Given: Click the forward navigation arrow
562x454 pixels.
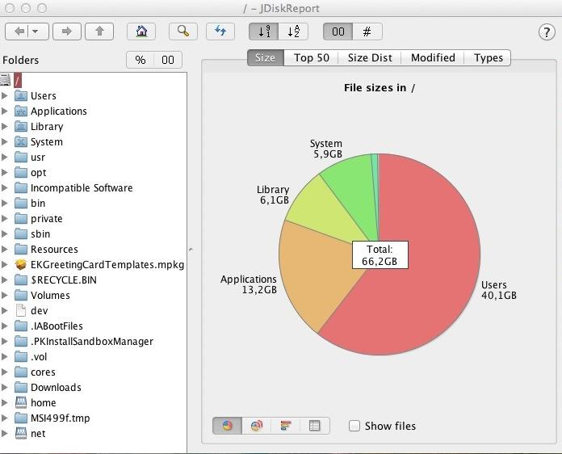Looking at the screenshot, I should coord(67,32).
